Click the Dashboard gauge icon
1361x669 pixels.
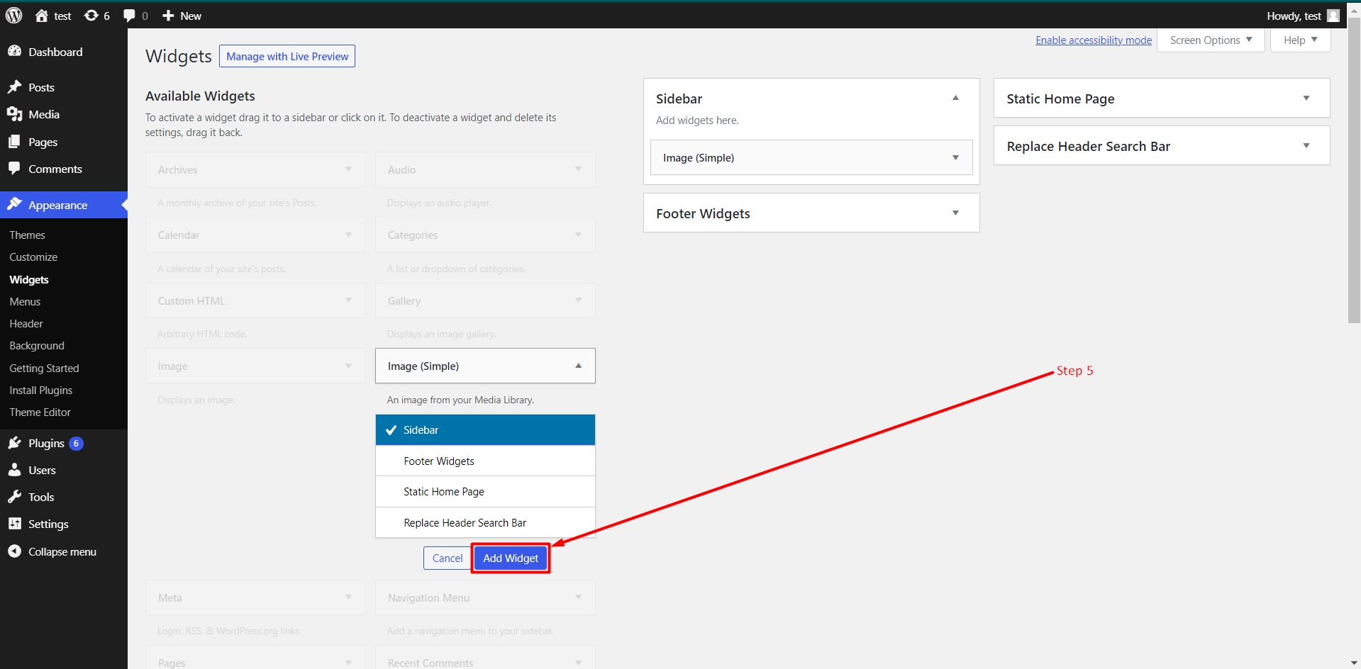[14, 52]
